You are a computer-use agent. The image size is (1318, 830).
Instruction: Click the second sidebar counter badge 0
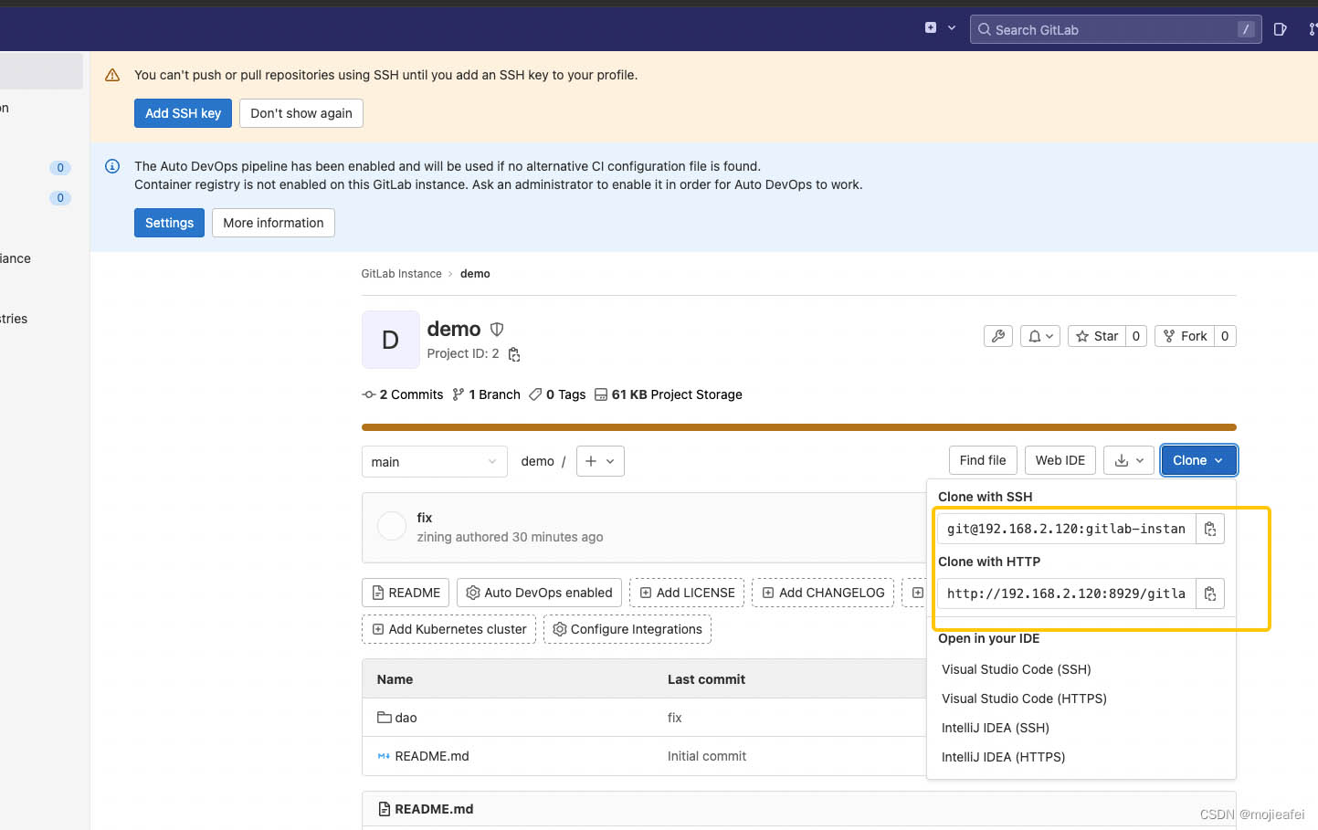[x=60, y=198]
